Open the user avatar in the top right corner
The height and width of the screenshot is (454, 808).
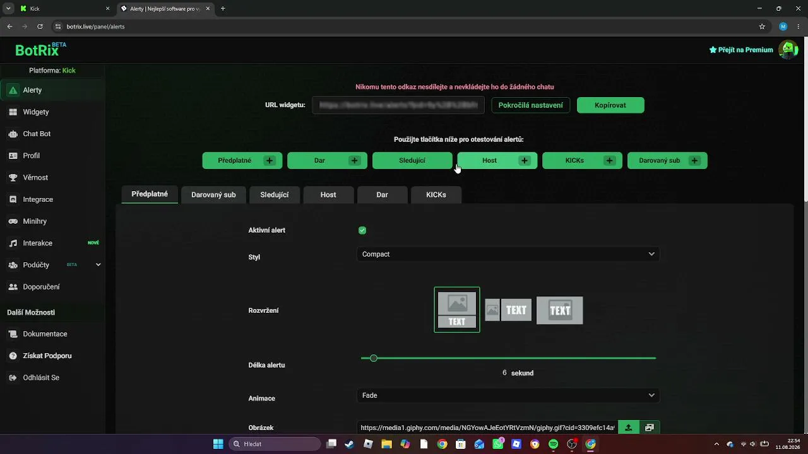click(788, 49)
